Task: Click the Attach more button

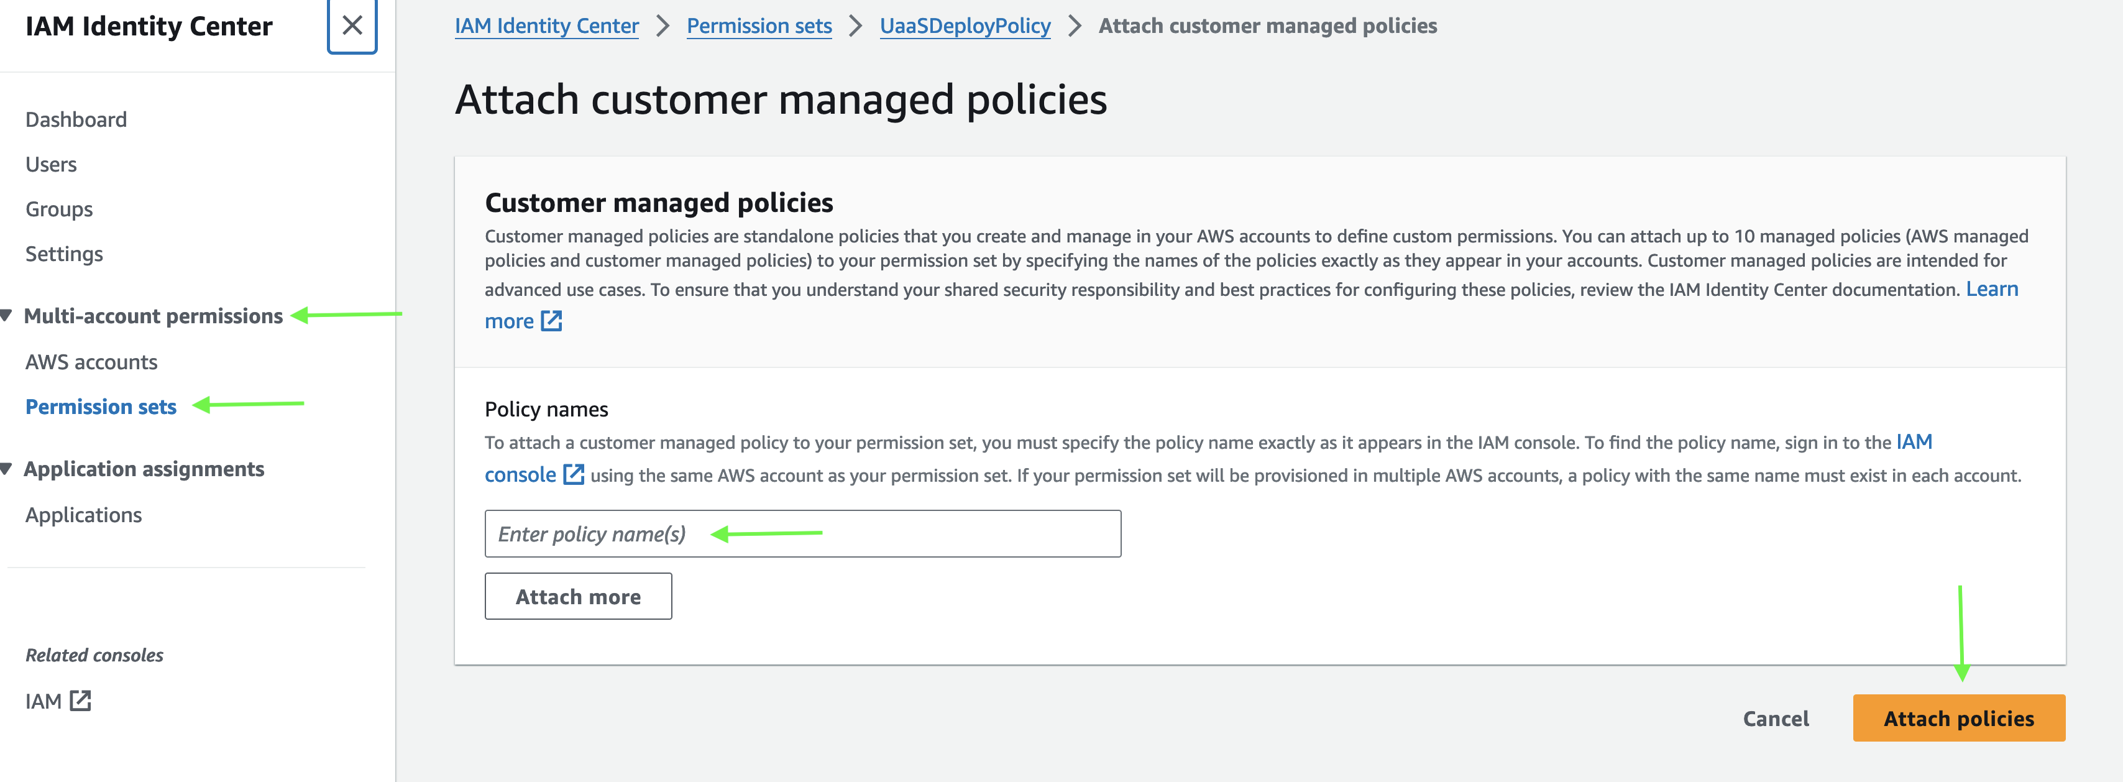Action: point(578,597)
